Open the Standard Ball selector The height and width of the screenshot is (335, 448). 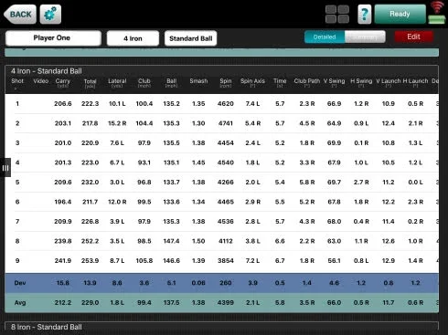[190, 38]
